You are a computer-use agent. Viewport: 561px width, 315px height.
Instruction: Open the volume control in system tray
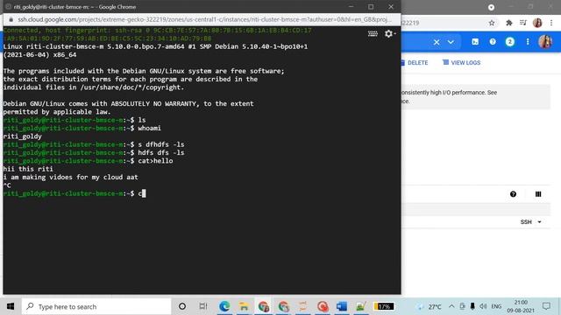pyautogui.click(x=483, y=306)
